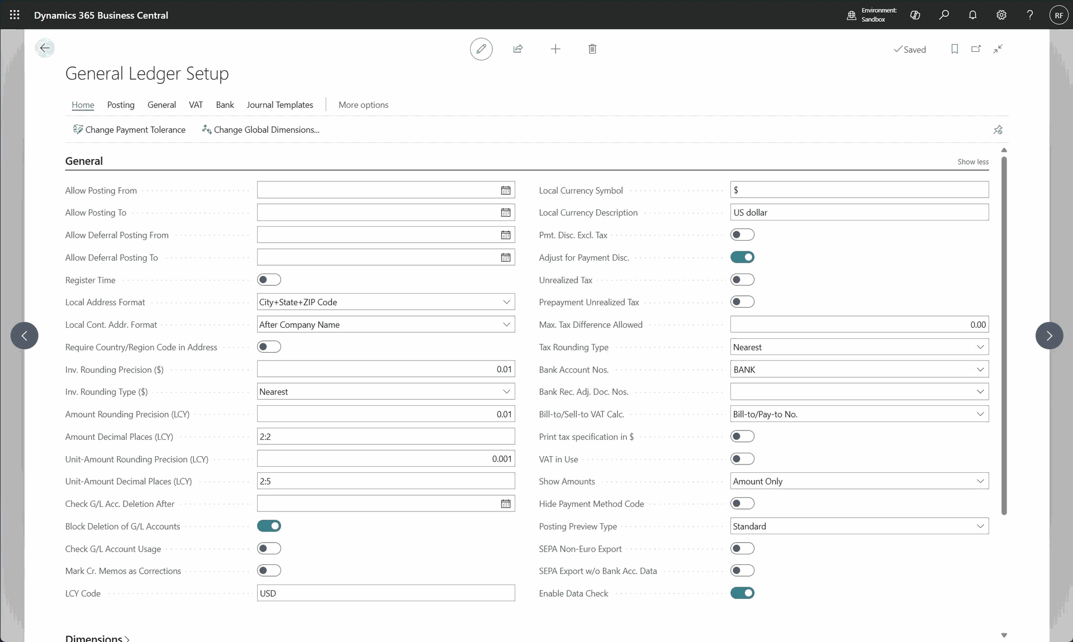Open the Local Address Format dropdown
The width and height of the screenshot is (1073, 642).
pyautogui.click(x=506, y=302)
